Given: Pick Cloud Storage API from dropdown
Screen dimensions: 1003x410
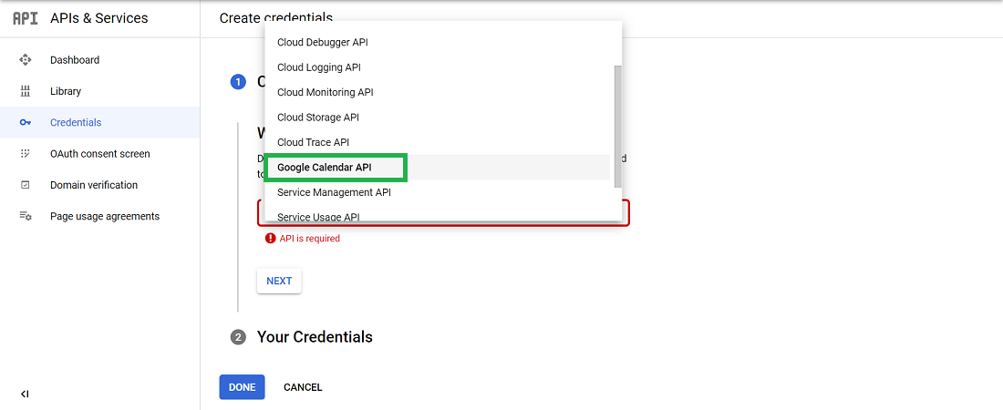Looking at the screenshot, I should tap(438, 117).
